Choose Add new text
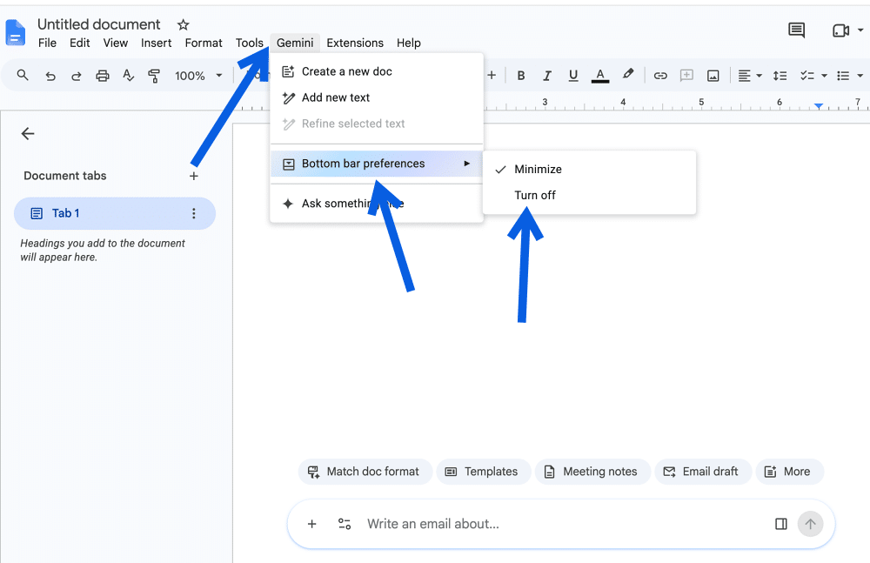 377,97
